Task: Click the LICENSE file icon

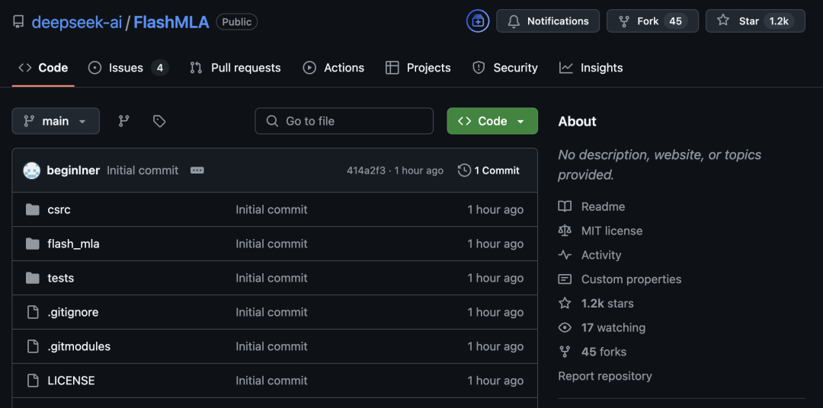Action: point(33,381)
